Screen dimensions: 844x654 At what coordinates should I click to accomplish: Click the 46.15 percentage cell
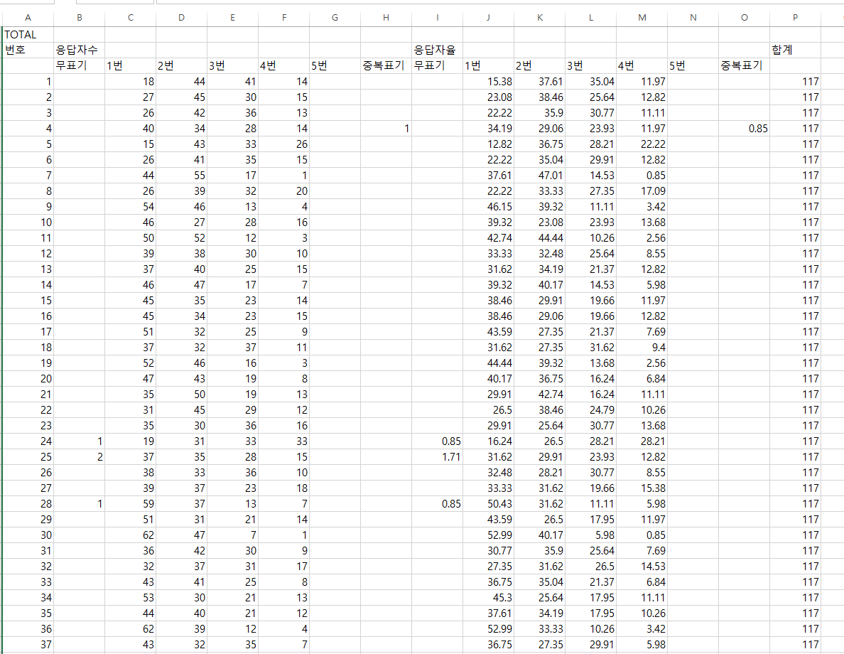point(488,207)
